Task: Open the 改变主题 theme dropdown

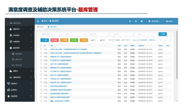Action: pyautogui.click(x=154, y=21)
